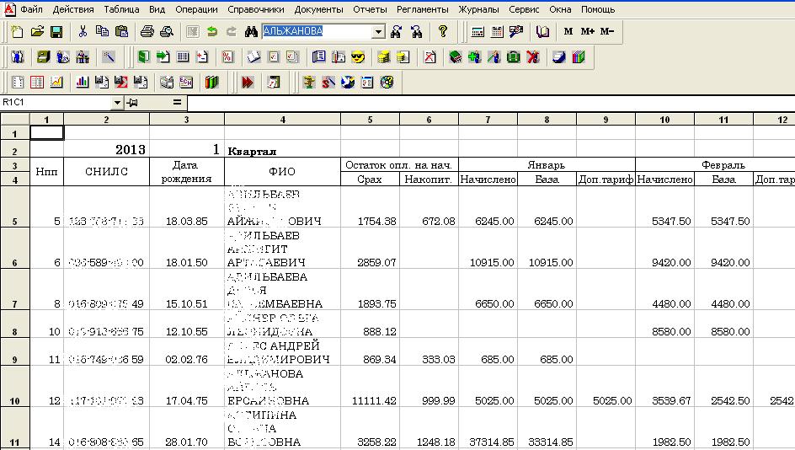Click the M memory button

pos(568,31)
